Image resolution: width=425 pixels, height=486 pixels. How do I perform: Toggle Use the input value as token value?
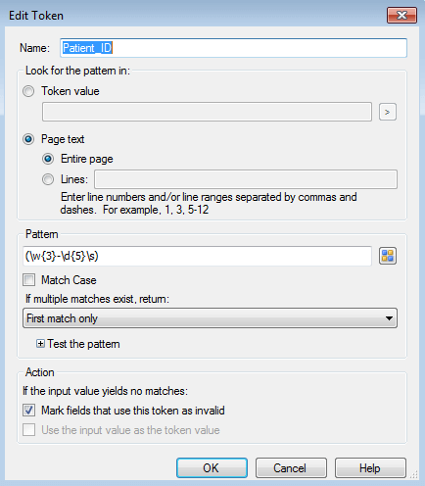pos(28,430)
